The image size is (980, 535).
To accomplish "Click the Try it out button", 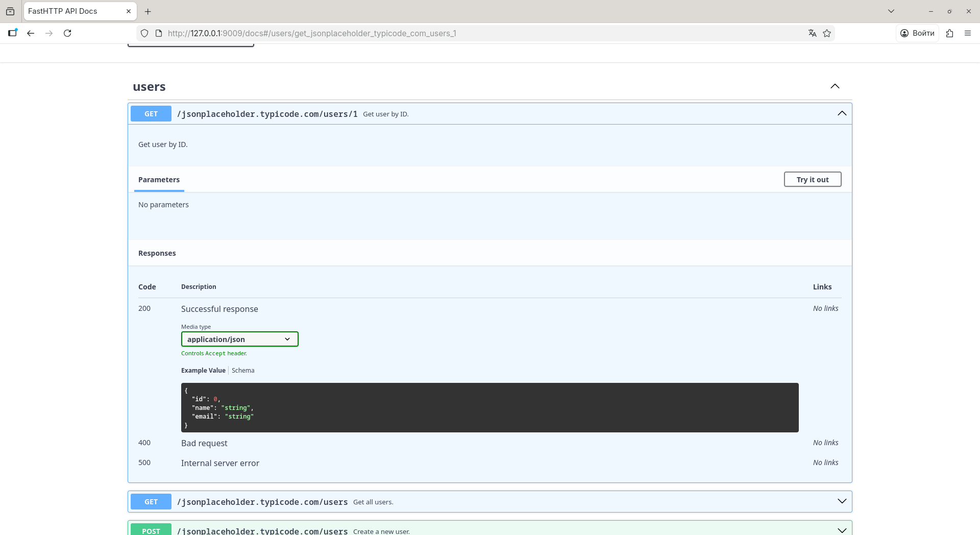I will 813,180.
